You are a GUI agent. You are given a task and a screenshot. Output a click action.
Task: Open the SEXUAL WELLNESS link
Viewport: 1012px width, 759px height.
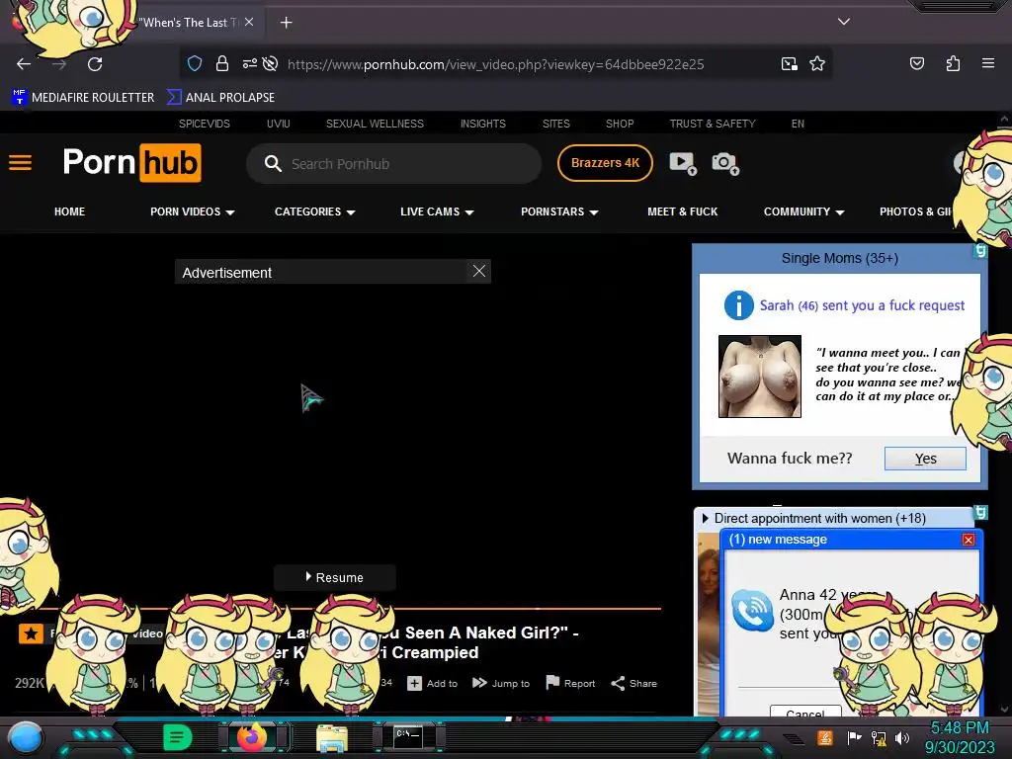[x=375, y=124]
